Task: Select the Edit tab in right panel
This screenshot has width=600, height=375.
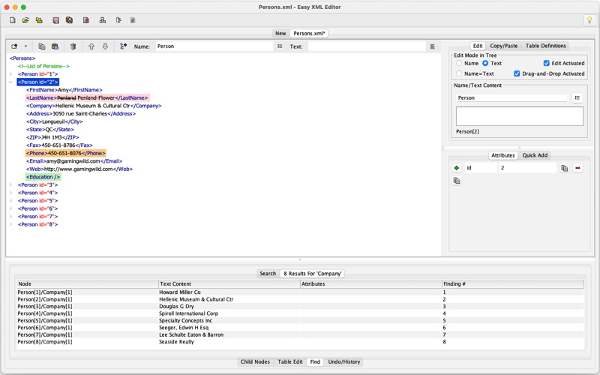Action: 478,46
